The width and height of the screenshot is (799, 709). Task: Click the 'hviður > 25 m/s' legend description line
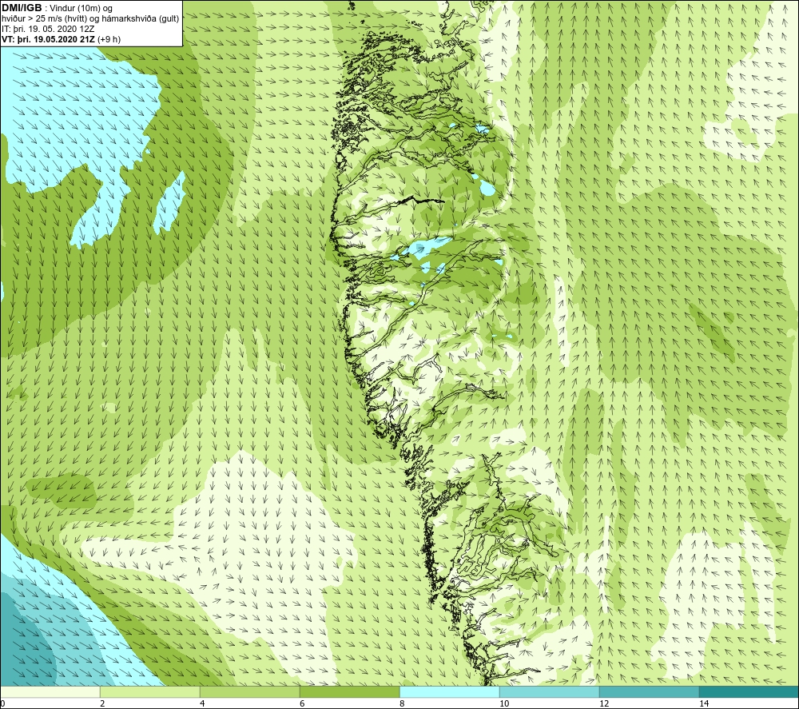pyautogui.click(x=90, y=18)
